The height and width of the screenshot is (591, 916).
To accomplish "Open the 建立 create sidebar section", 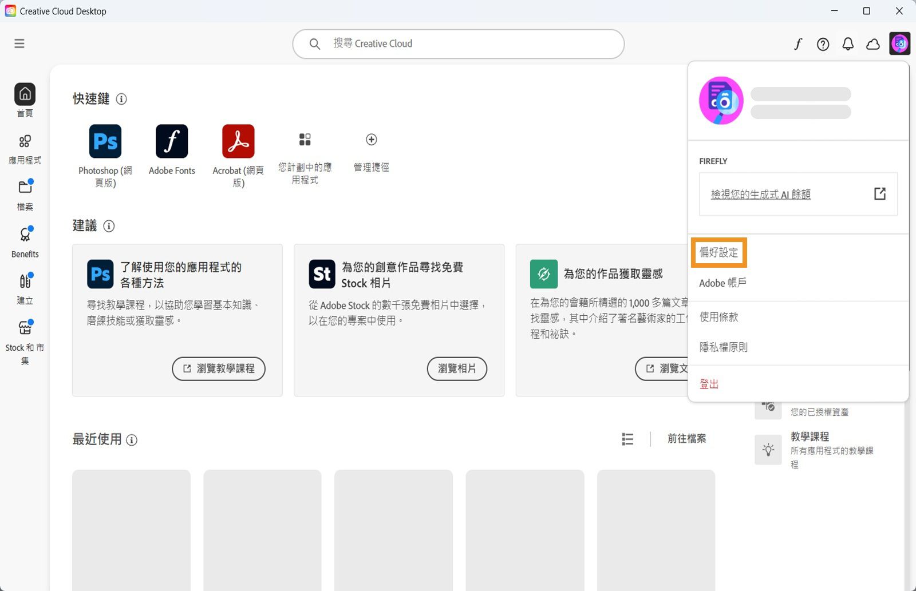I will pyautogui.click(x=25, y=289).
